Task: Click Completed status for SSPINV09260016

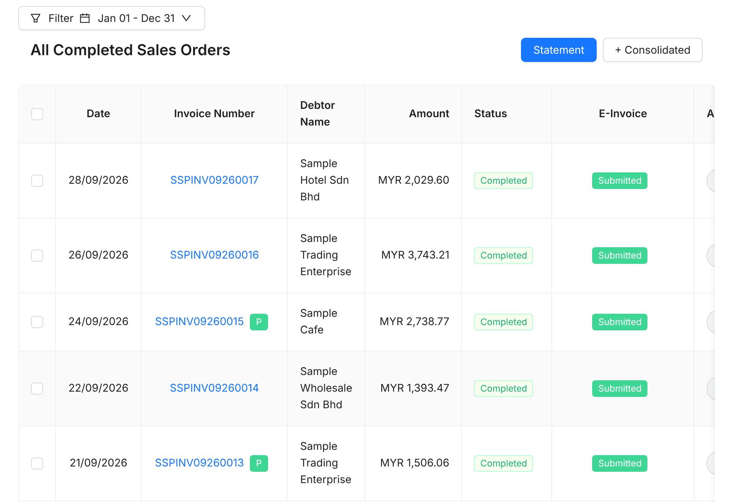Action: pyautogui.click(x=504, y=255)
